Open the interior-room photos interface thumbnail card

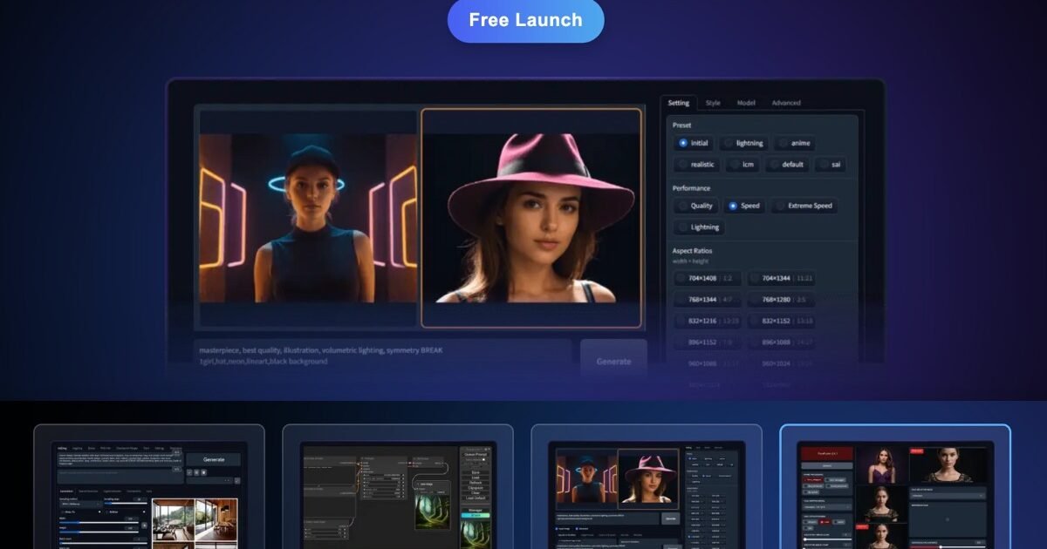pyautogui.click(x=148, y=488)
